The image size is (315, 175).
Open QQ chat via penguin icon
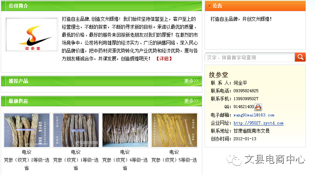(x=258, y=107)
